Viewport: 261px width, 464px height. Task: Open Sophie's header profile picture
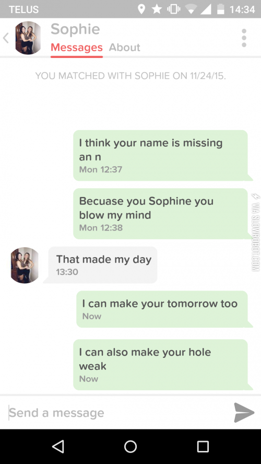pos(28,38)
